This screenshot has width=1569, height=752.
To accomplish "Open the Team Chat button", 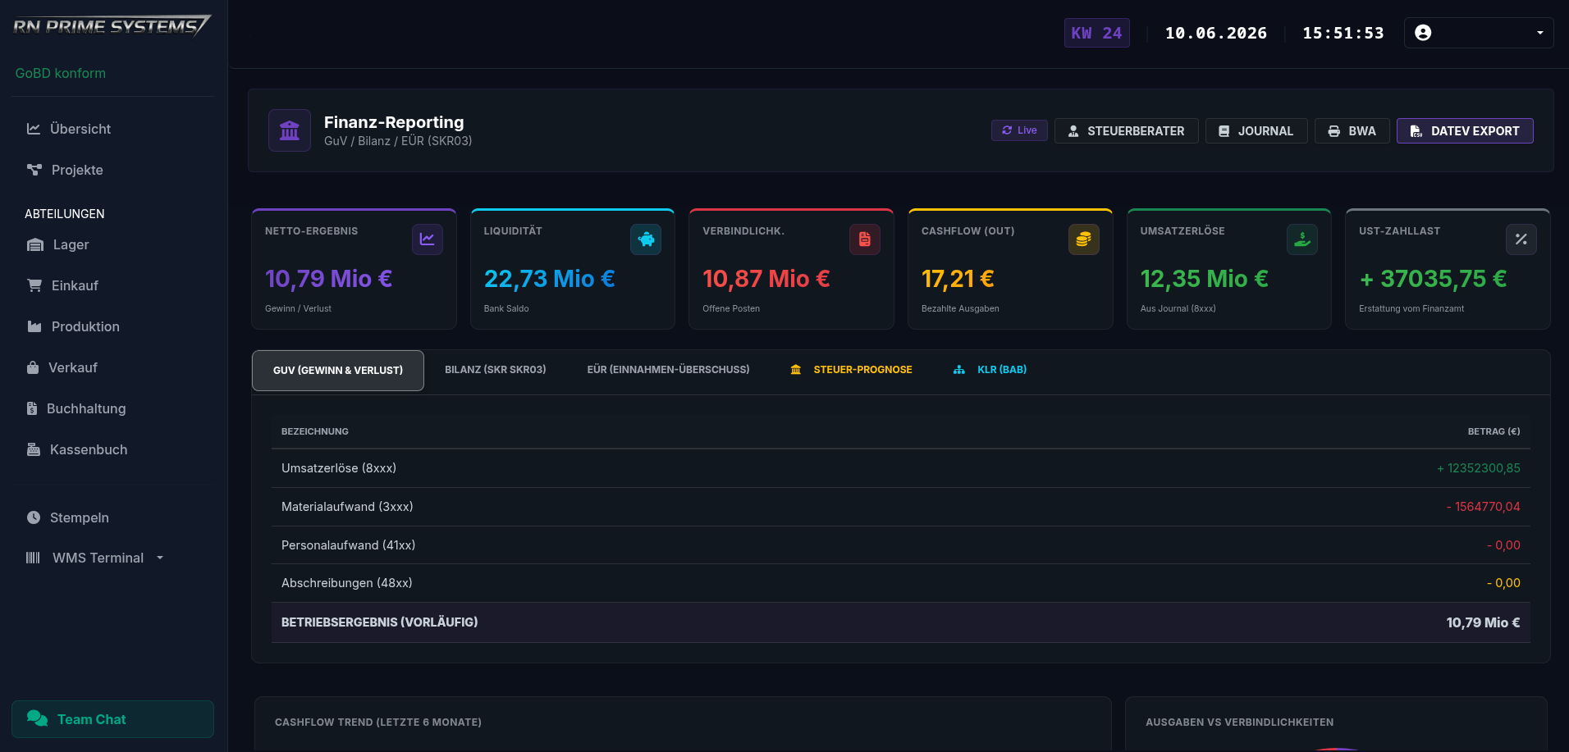I will point(112,719).
